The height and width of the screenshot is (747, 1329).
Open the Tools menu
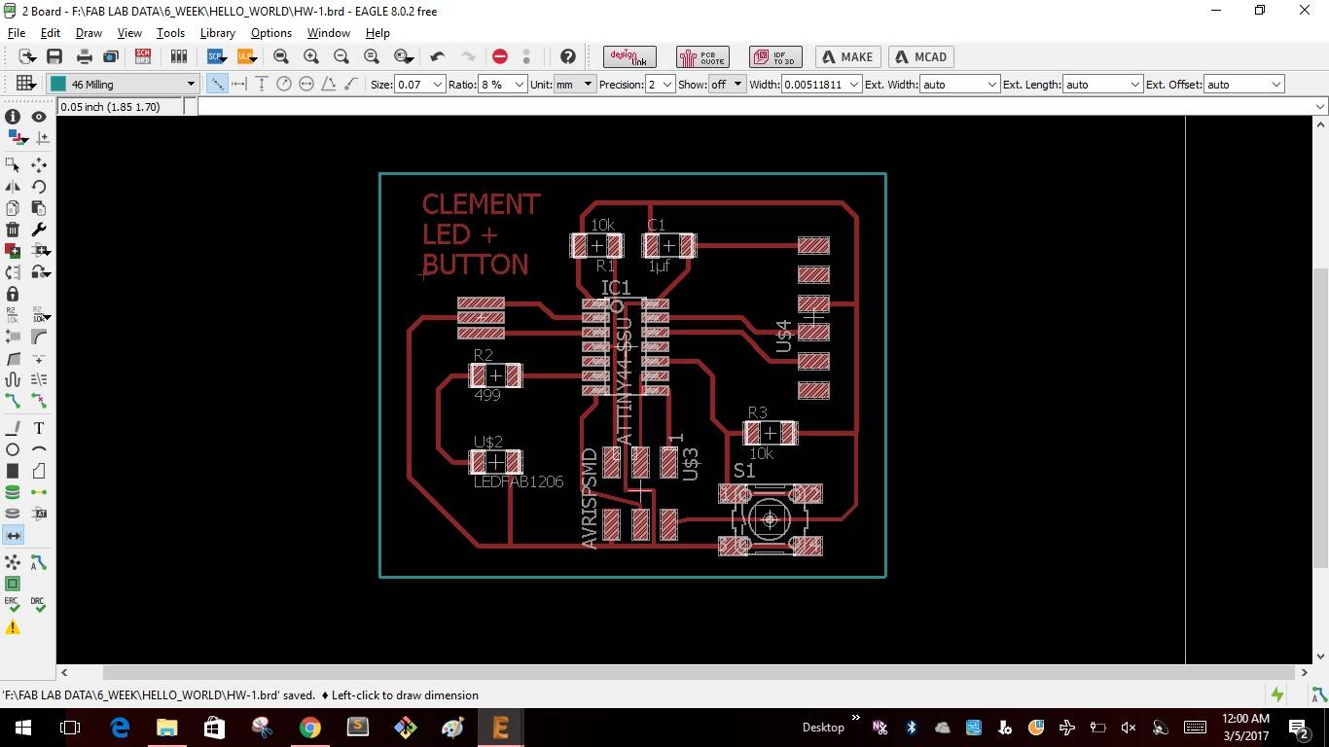point(170,32)
